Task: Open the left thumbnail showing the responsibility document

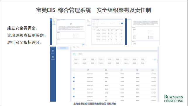Action: 68,32
